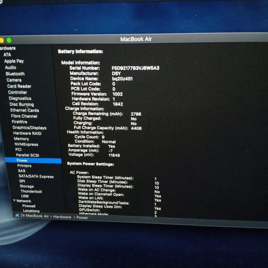The image size is (268, 268).
Task: Click the Firmware Version value 1002
Action: pyautogui.click(x=118, y=94)
